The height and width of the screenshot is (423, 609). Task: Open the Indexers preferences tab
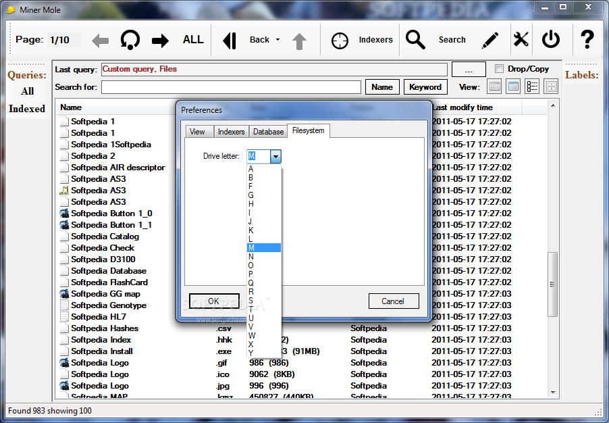[231, 131]
